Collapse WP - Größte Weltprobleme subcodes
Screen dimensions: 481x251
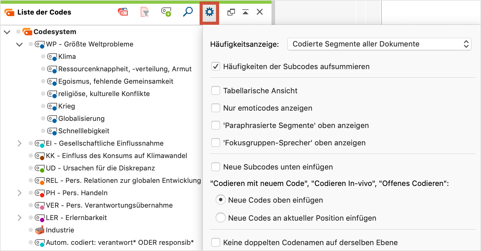pyautogui.click(x=20, y=44)
